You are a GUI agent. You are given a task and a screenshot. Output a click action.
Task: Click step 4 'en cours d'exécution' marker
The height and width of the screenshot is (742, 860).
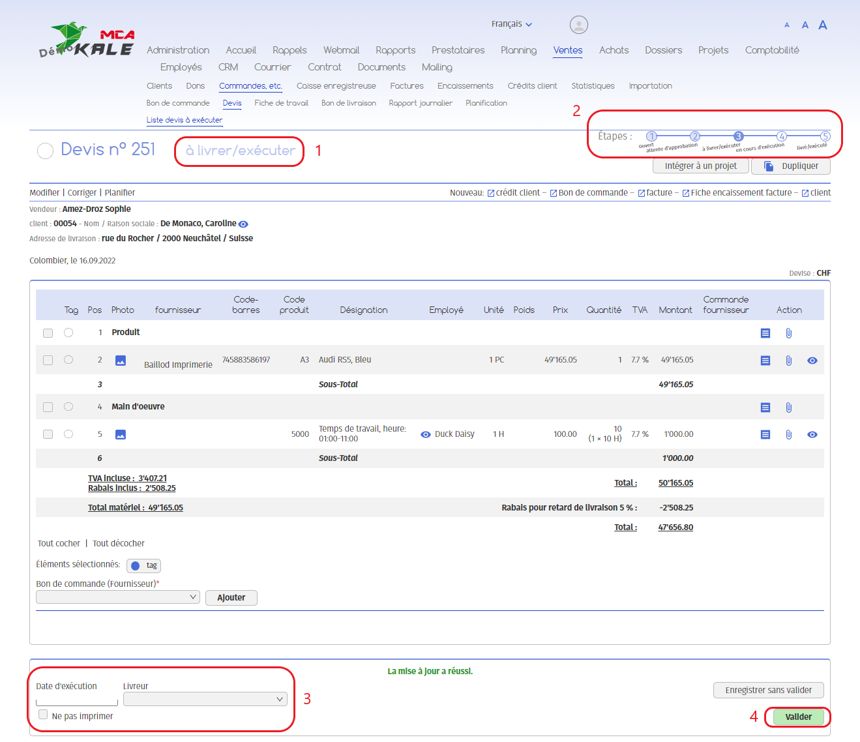[x=782, y=136]
